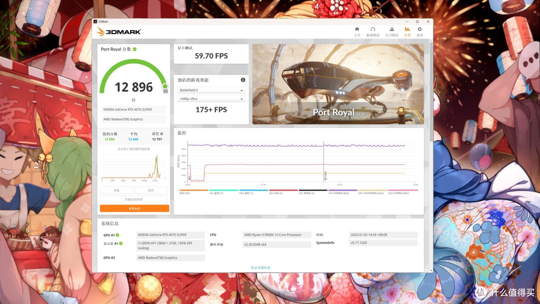Viewport: 540px width, 304px height.
Task: Click the 监控 monitoring heading
Action: point(182,133)
